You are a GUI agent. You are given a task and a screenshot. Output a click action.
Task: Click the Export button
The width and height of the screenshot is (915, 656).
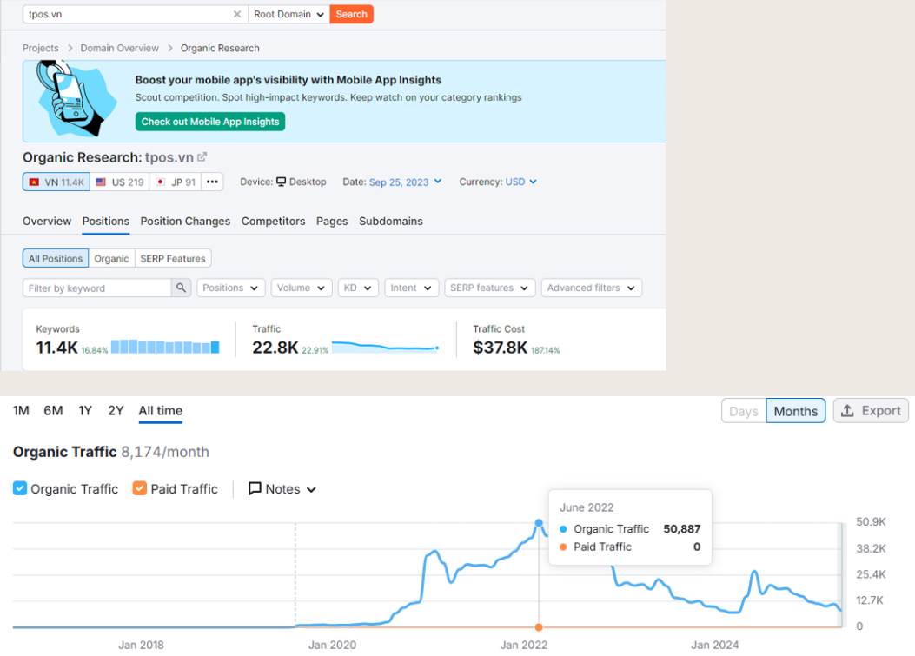click(871, 411)
